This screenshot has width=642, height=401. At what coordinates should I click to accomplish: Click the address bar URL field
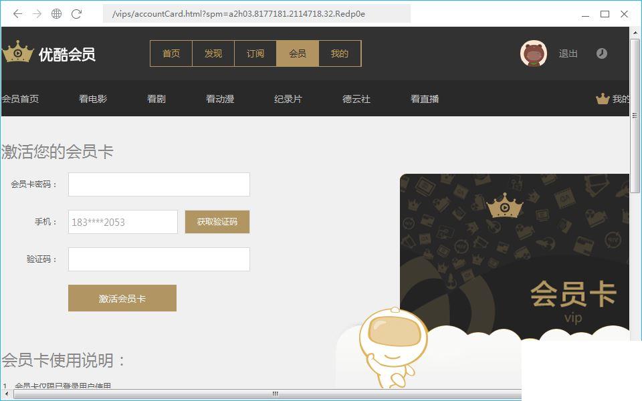257,14
